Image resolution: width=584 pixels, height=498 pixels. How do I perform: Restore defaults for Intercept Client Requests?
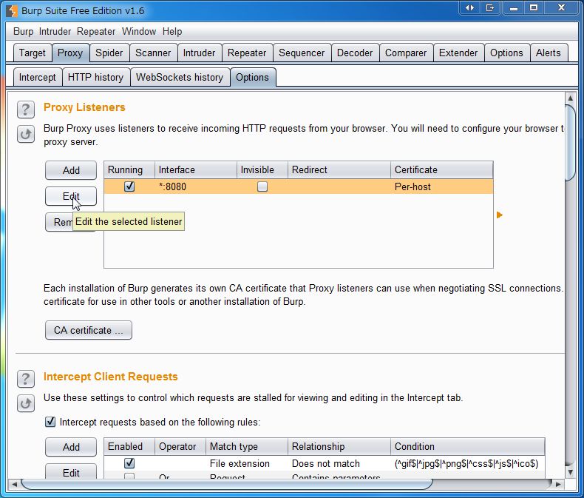pos(26,403)
